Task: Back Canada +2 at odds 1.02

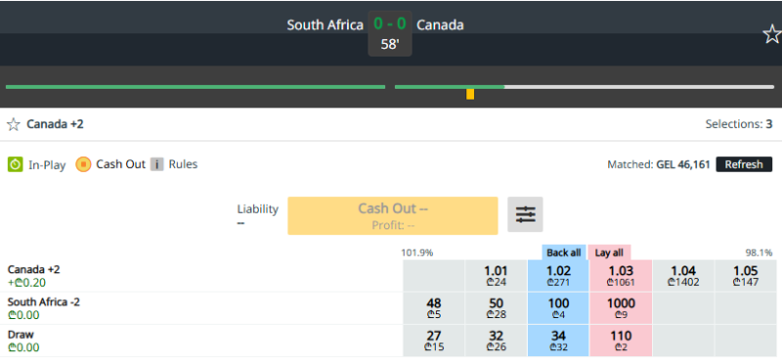Action: pos(558,275)
